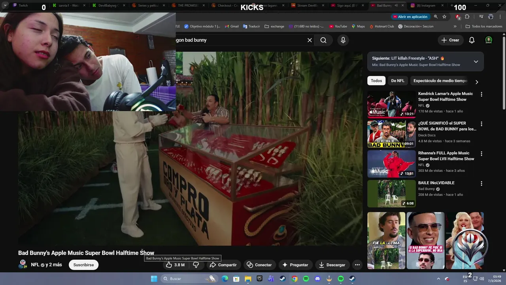Open Todos los marcadores folder

(484, 27)
